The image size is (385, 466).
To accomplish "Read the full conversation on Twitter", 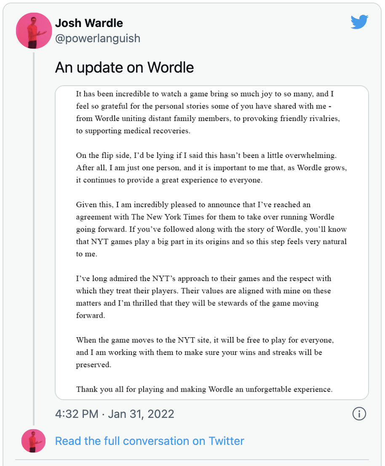I will click(150, 441).
